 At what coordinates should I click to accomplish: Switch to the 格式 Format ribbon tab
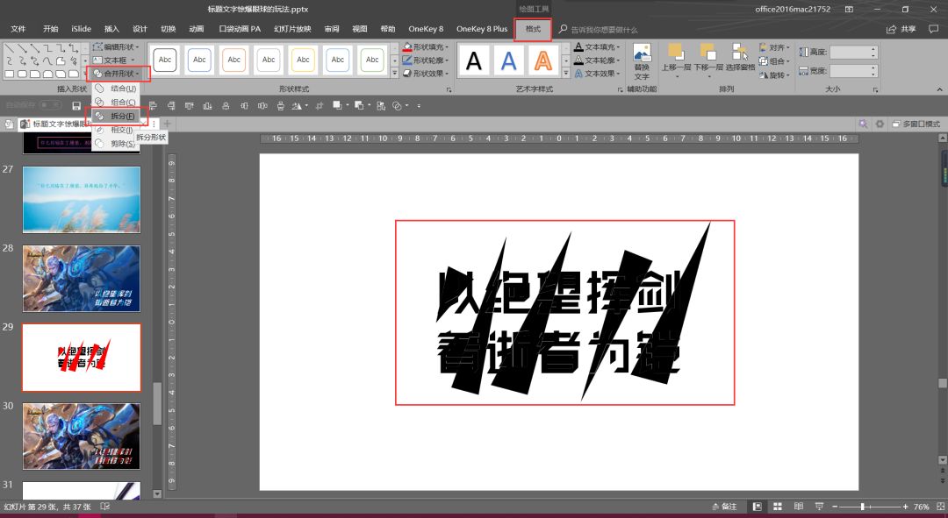[533, 29]
